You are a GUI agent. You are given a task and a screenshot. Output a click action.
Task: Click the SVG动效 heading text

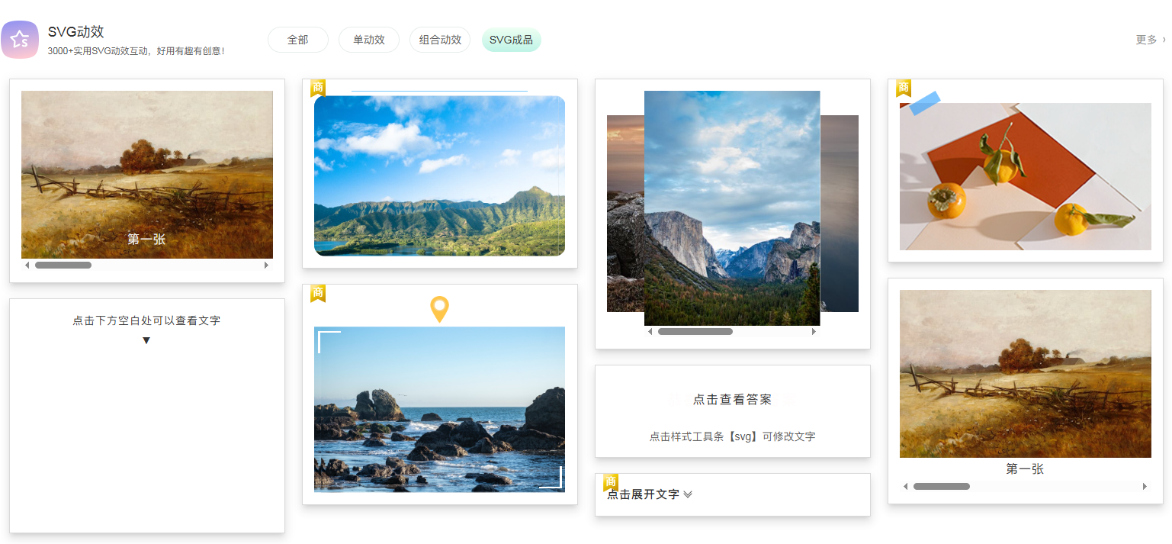point(75,32)
